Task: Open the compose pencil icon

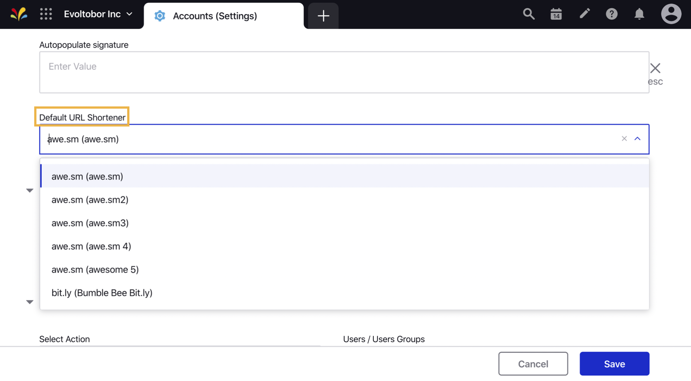Action: point(584,14)
